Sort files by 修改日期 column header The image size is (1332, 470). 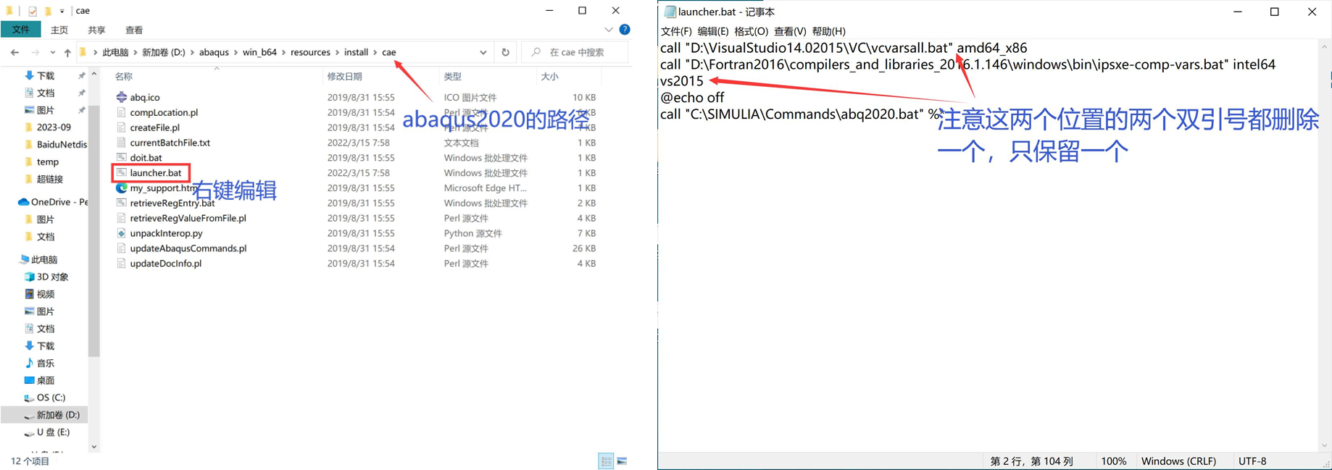[x=344, y=76]
